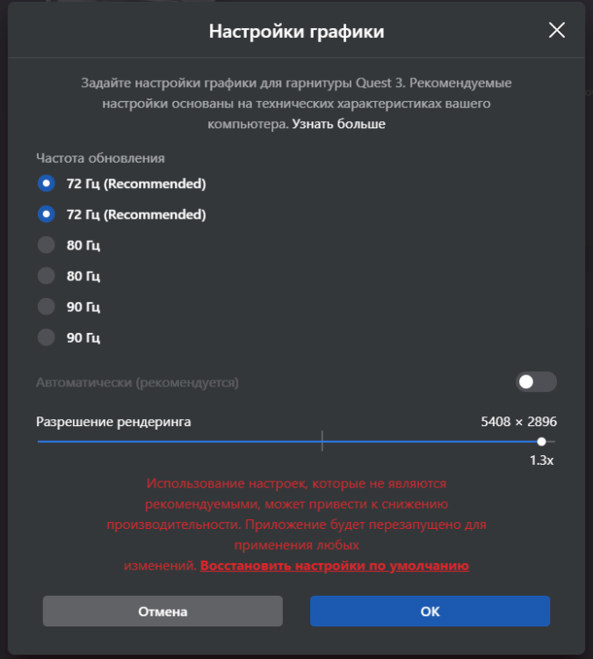Click the slider's middle tick mark
593x659 pixels.
[x=322, y=440]
